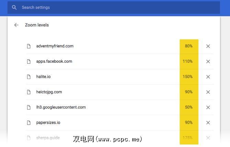The image size is (230, 147).
Task: Remove zoom level for adventmyfriend.com
Action: [208, 46]
